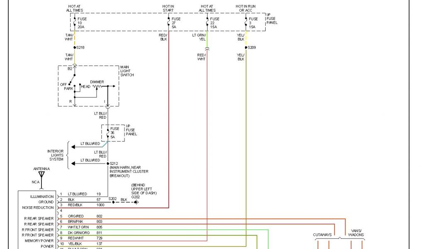Click the Vans/Wagons label
Screen dimensions: 425x249
coord(356,232)
